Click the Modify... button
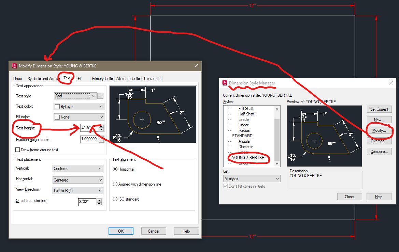This screenshot has width=399, height=252. (379, 130)
